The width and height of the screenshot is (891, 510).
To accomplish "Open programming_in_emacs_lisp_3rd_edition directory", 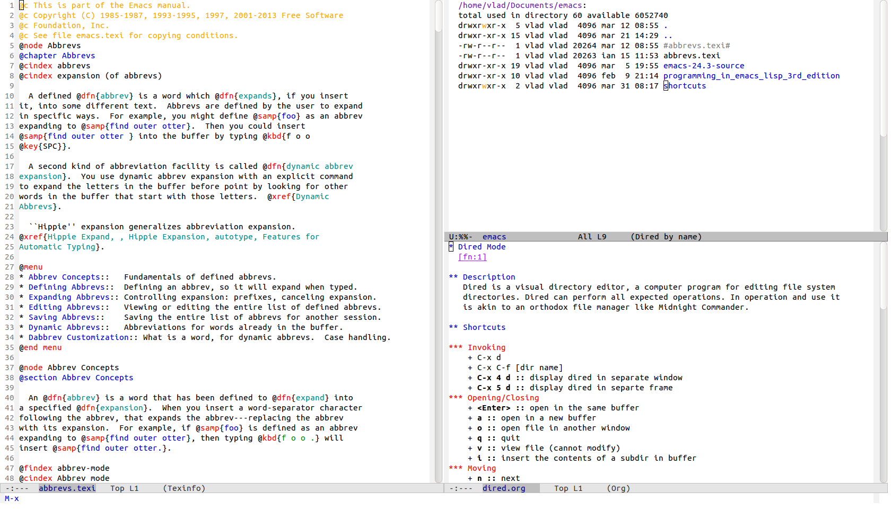I will click(751, 76).
